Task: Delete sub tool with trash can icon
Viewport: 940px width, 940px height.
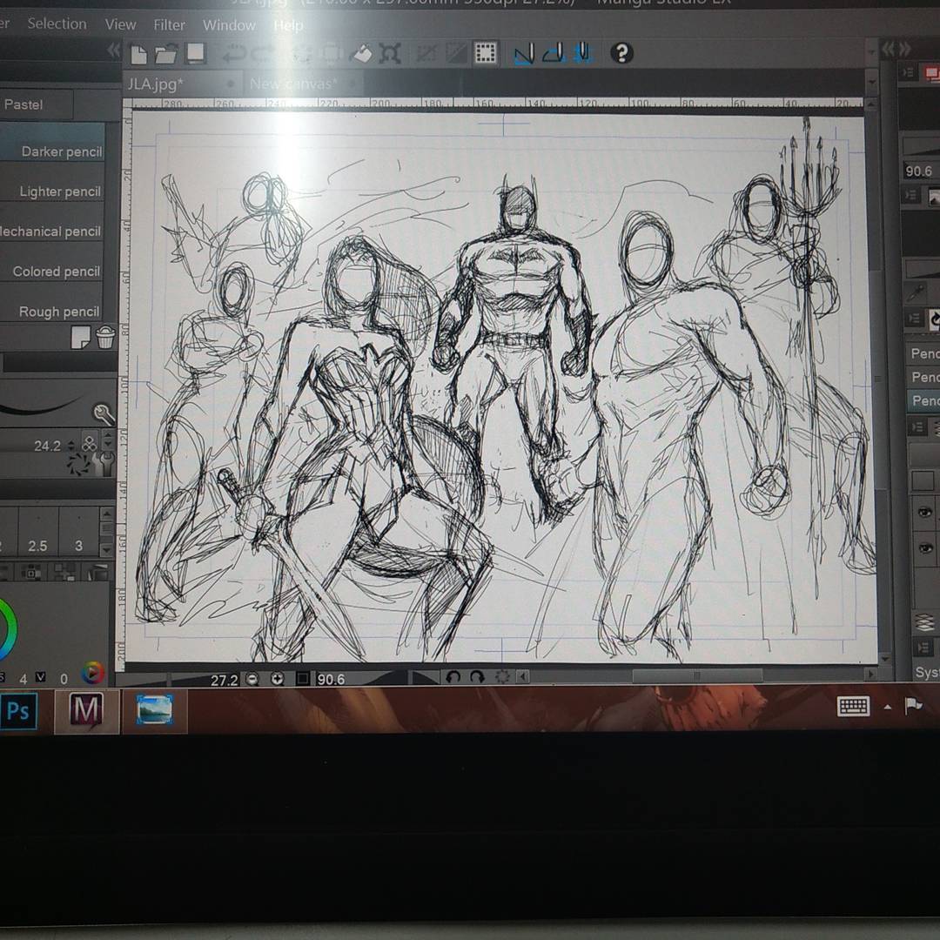Action: coord(105,338)
